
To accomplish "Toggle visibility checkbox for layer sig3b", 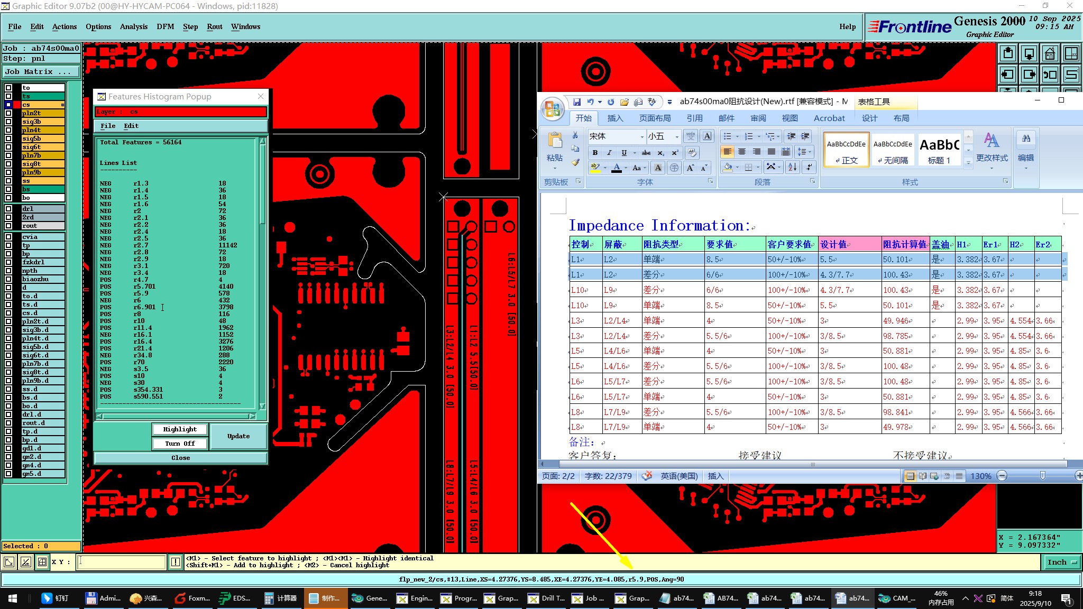I will click(x=8, y=122).
